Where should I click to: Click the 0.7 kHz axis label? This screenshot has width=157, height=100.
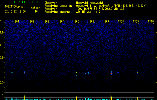pyautogui.click(x=2, y=82)
